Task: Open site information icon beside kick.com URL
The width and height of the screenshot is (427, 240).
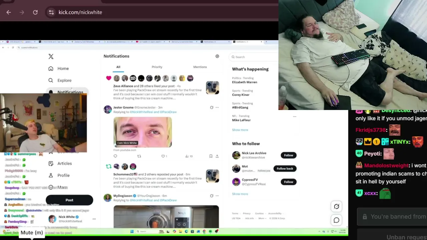Action: click(51, 12)
